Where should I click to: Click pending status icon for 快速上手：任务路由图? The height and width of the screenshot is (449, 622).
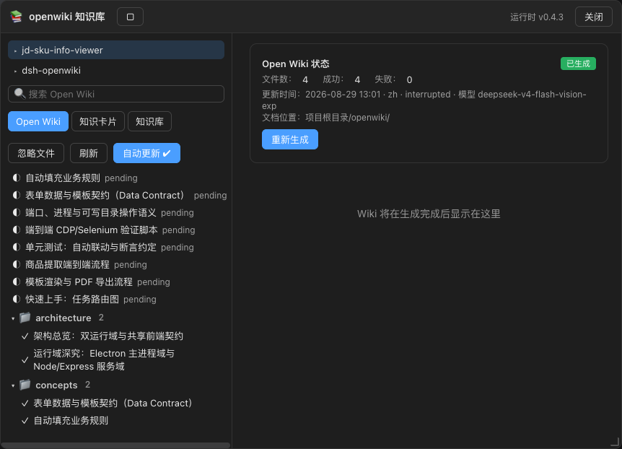17,299
